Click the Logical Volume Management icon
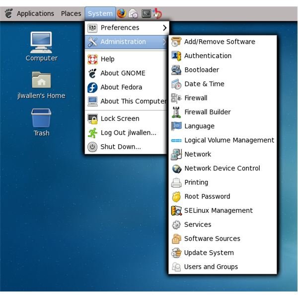Screen dimensions: 298x295 point(176,140)
